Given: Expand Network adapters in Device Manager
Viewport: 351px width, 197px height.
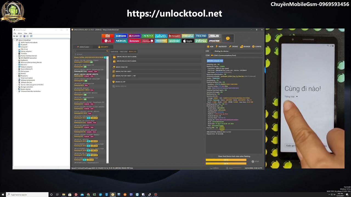Looking at the screenshot, I should [17, 67].
